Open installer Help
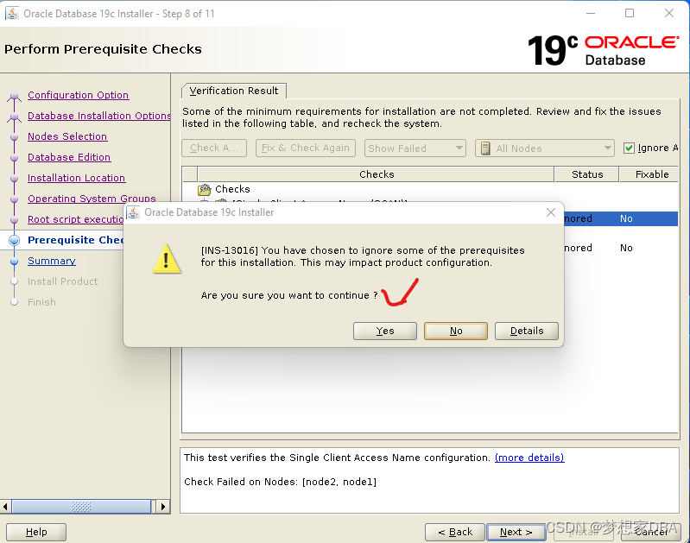The height and width of the screenshot is (543, 690). click(36, 532)
